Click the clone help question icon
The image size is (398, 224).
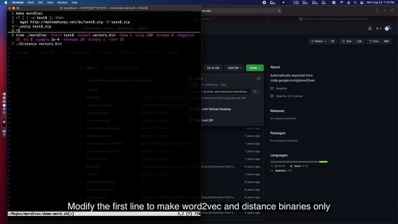(259, 79)
